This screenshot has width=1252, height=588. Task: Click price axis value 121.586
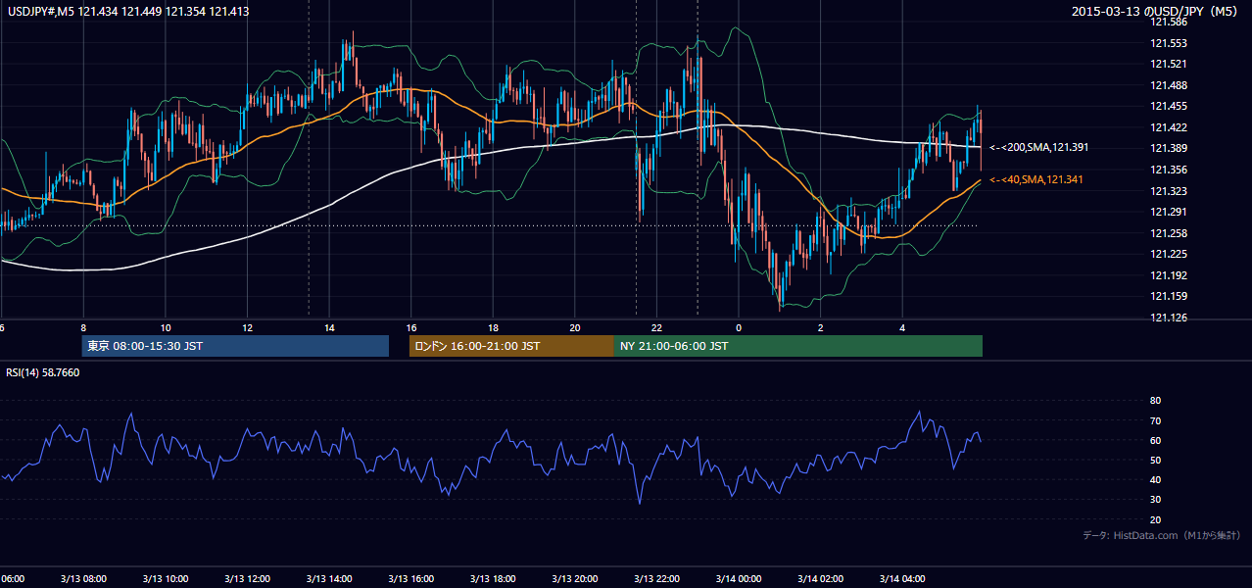pyautogui.click(x=1168, y=22)
